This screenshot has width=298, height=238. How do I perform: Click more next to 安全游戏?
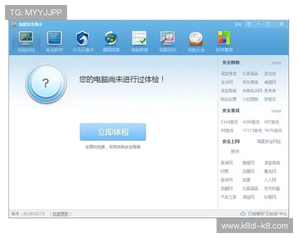[276, 111]
